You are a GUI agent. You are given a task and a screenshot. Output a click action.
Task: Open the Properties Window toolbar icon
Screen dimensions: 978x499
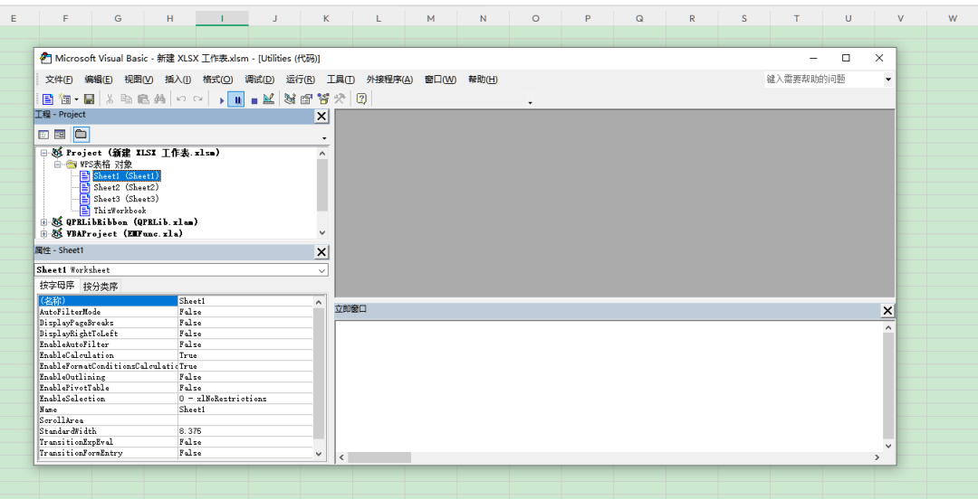pos(306,99)
